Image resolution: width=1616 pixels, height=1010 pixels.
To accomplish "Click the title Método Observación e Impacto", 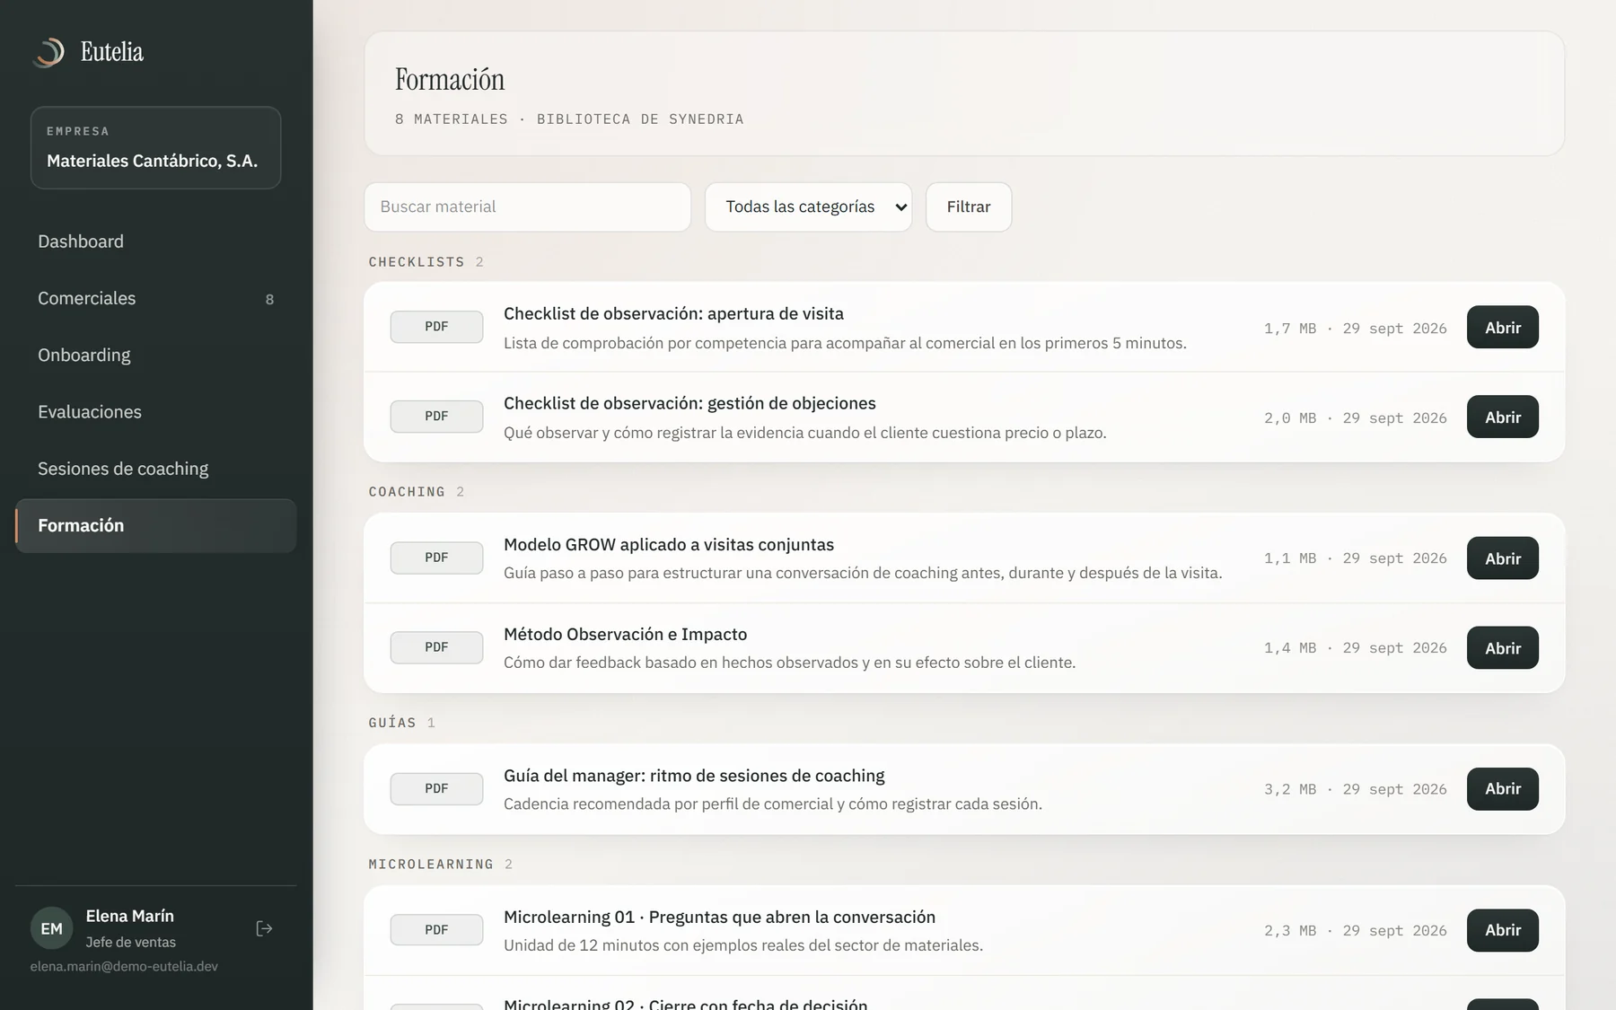I will click(625, 634).
